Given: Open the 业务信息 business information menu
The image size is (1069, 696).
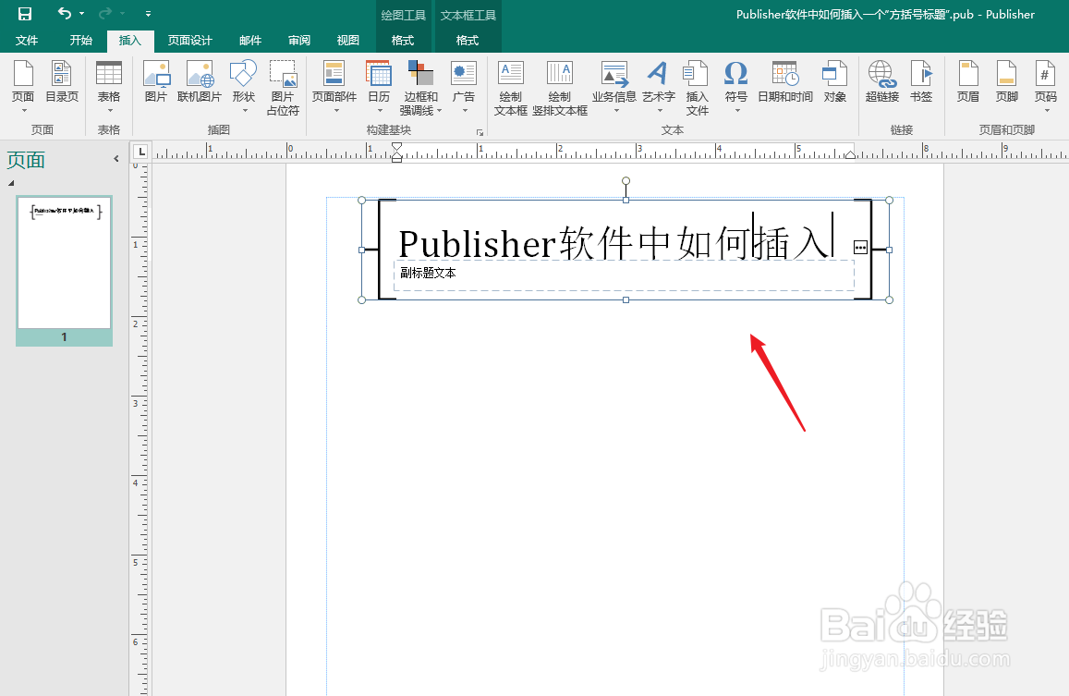Looking at the screenshot, I should 613,85.
